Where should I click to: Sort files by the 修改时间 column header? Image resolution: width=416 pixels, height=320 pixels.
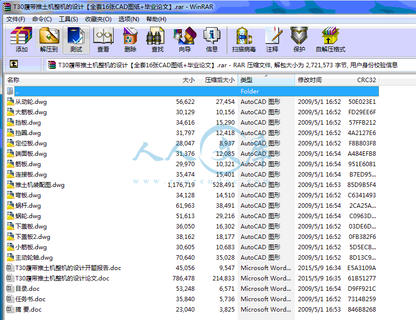click(x=320, y=80)
